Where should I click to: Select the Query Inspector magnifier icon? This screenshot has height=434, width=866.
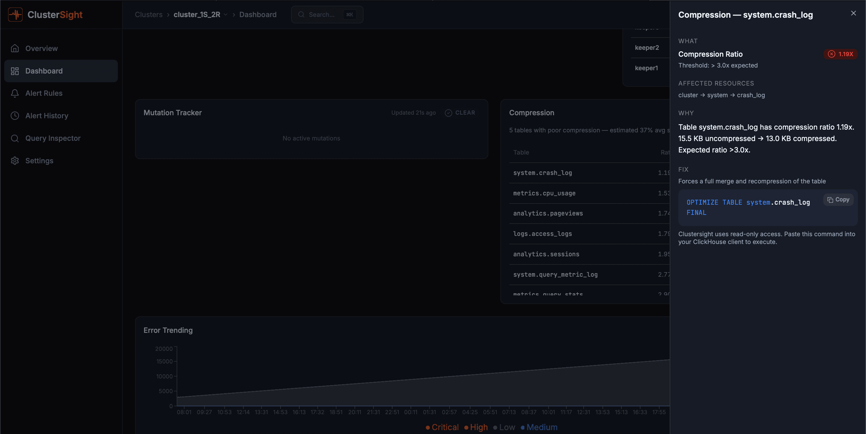pos(15,138)
